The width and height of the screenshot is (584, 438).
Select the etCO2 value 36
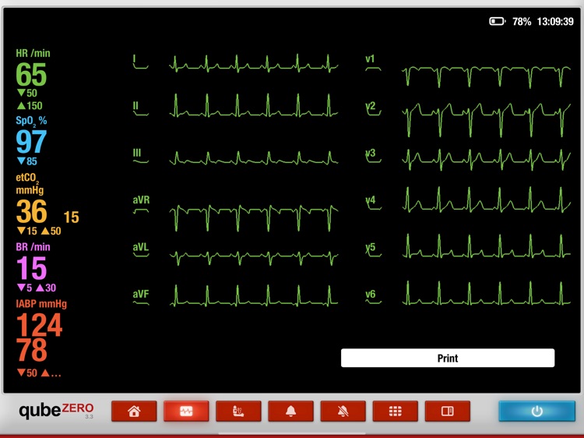[x=31, y=211]
